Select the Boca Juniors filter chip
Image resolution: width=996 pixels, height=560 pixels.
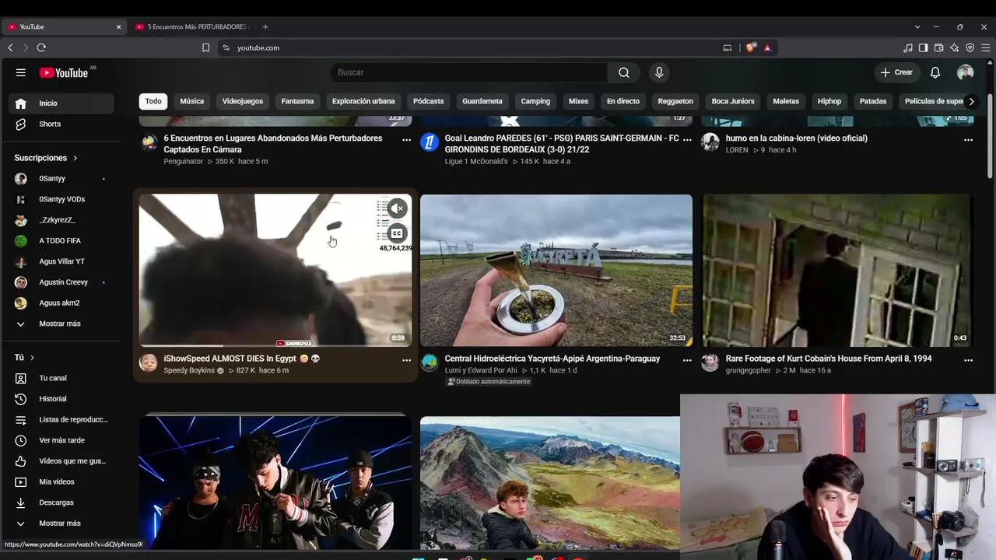[733, 101]
